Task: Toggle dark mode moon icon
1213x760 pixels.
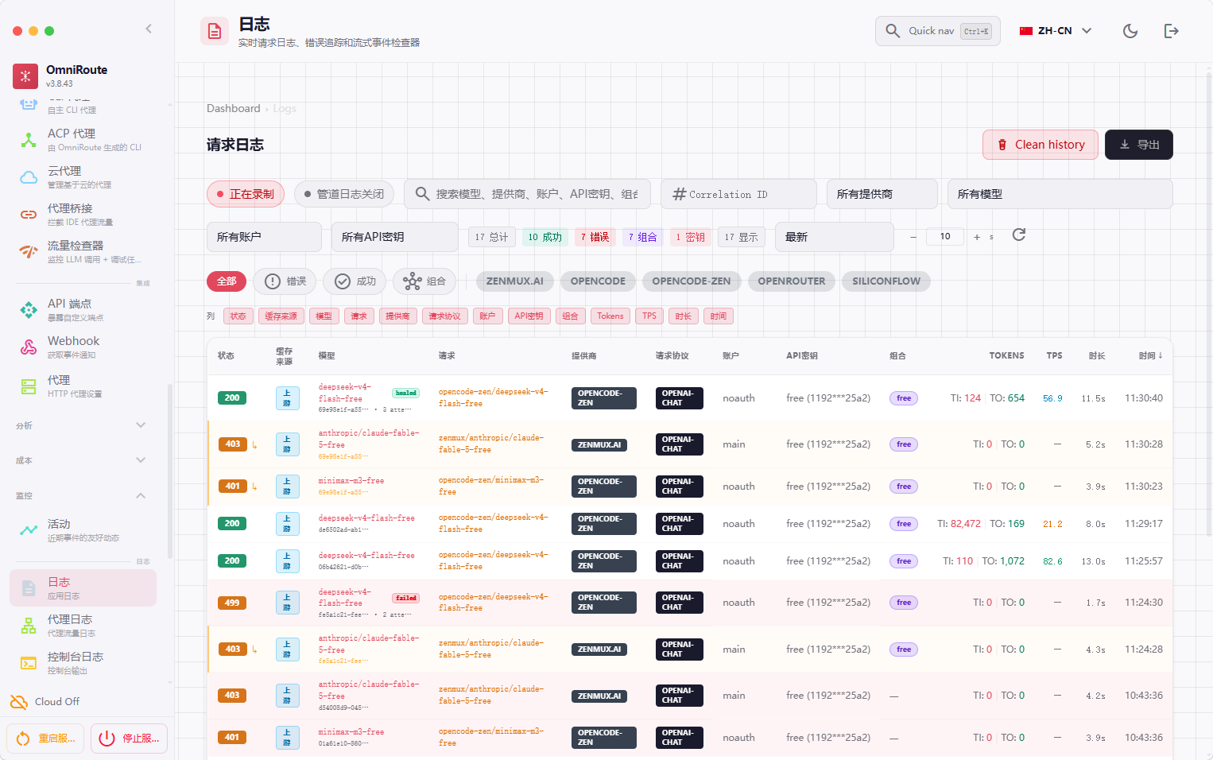Action: coord(1130,31)
